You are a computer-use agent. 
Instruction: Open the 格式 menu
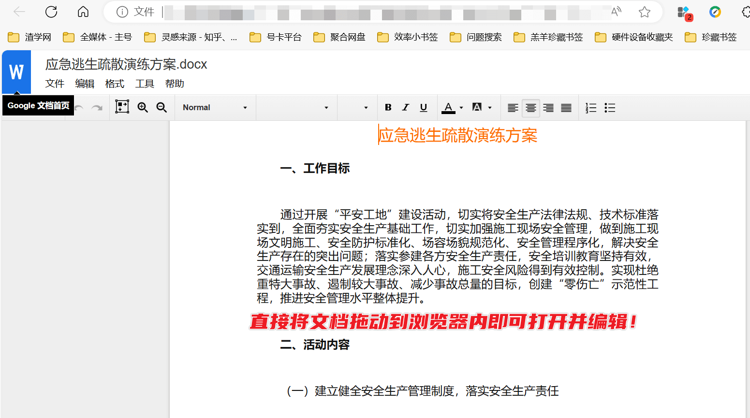pyautogui.click(x=115, y=83)
